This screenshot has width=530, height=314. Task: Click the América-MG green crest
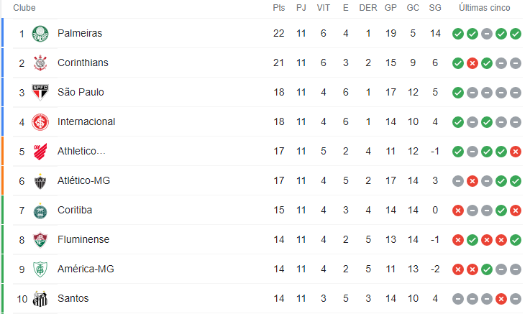click(40, 269)
